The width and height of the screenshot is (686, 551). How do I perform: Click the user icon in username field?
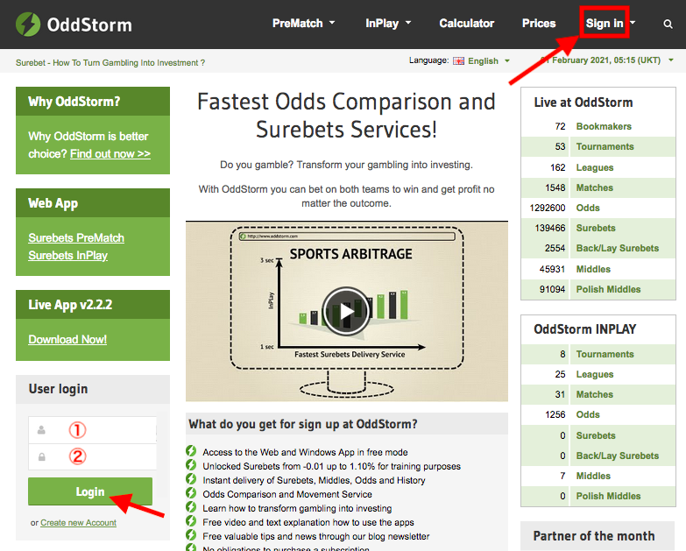pyautogui.click(x=41, y=430)
